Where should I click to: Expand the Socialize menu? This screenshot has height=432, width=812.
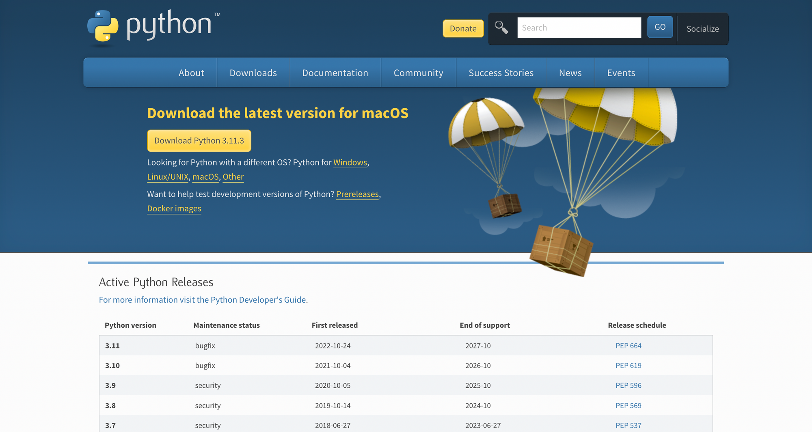[702, 29]
